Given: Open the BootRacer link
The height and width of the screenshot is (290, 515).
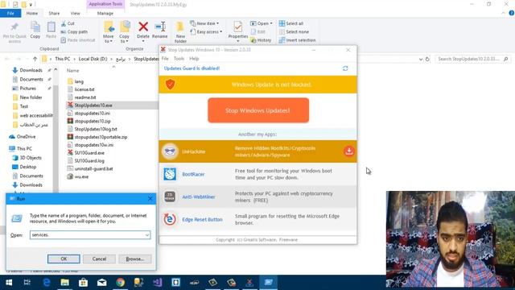Looking at the screenshot, I should click(193, 174).
